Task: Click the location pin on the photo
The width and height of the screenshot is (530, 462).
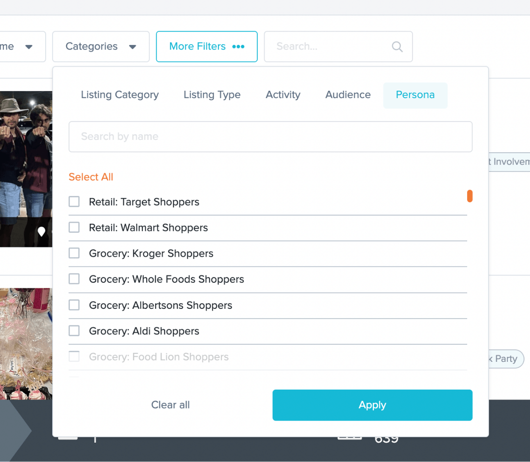Action: coord(41,231)
